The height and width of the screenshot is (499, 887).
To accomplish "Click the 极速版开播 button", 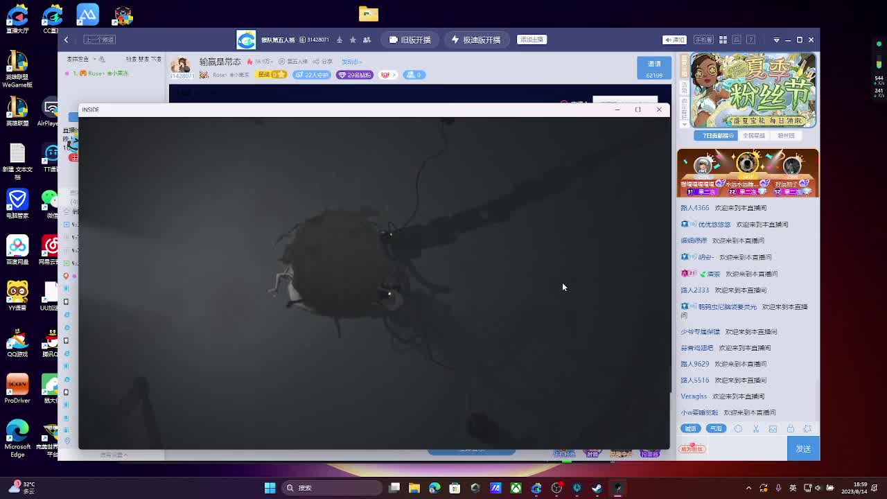I will [x=476, y=40].
